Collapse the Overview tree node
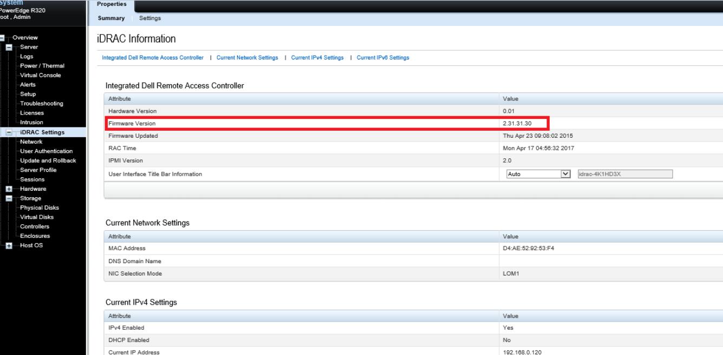 coord(2,38)
